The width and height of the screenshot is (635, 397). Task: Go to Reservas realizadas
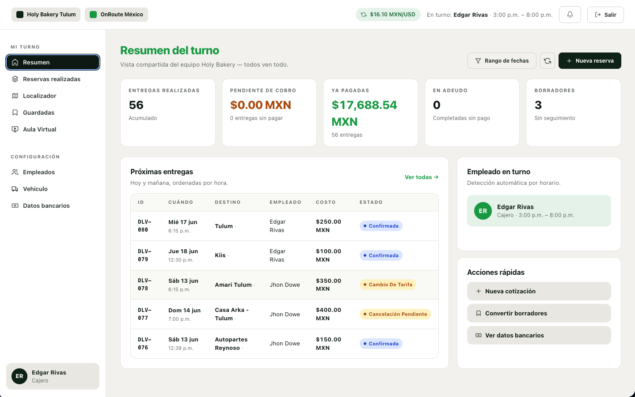pos(53,79)
